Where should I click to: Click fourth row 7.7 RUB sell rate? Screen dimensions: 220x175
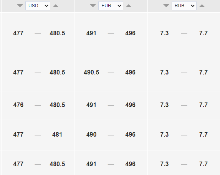tap(203, 134)
